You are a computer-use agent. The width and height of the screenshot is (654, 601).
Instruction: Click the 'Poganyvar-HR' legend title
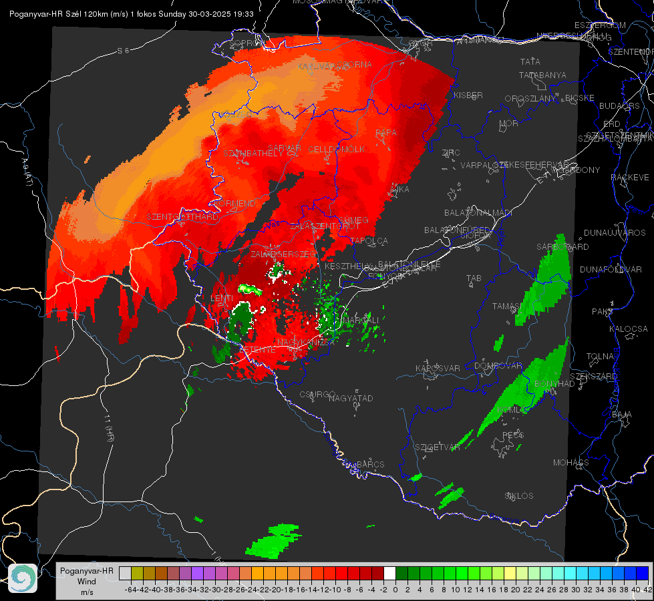(x=87, y=571)
